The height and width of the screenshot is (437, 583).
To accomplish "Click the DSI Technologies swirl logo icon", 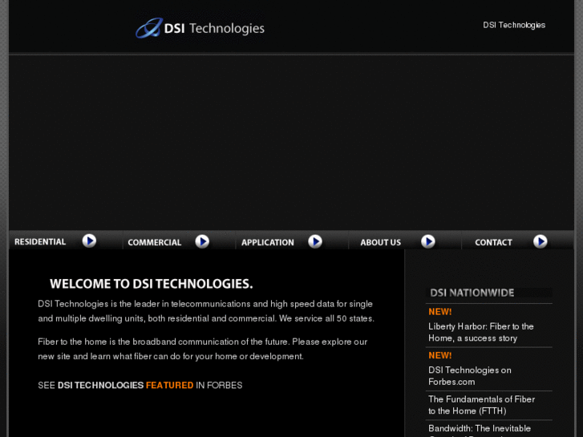I will click(x=149, y=28).
